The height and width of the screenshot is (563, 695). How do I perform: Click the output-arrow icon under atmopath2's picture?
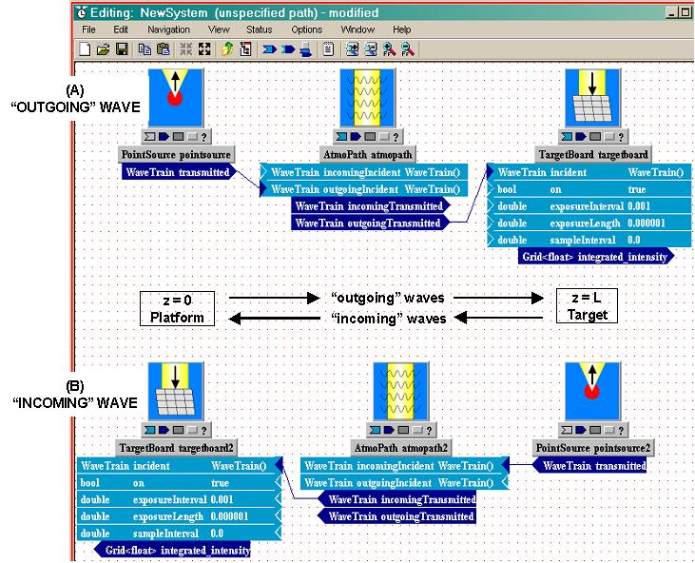389,430
